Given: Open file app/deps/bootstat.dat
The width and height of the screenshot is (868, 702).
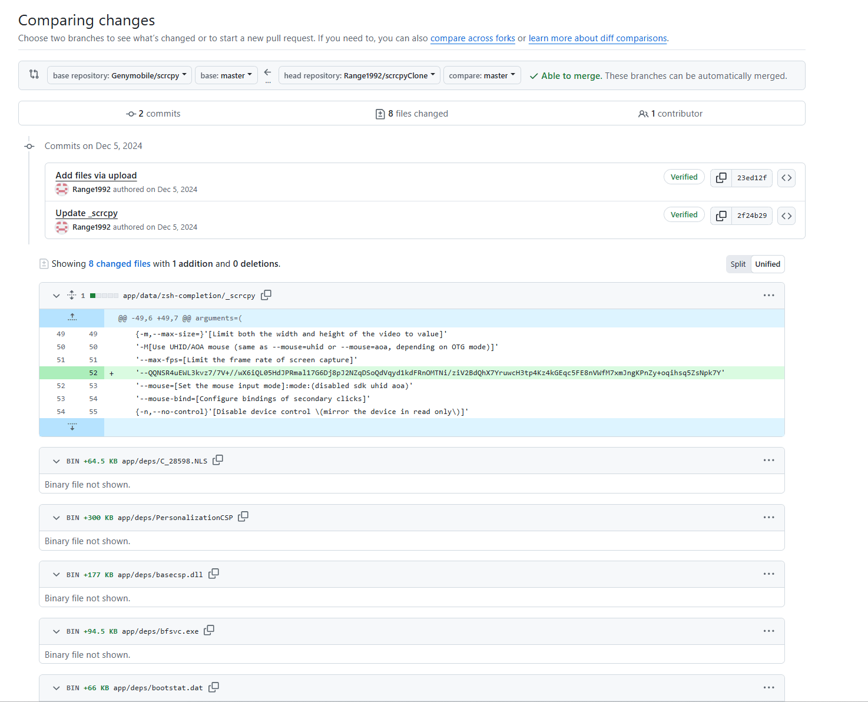Looking at the screenshot, I should 158,688.
